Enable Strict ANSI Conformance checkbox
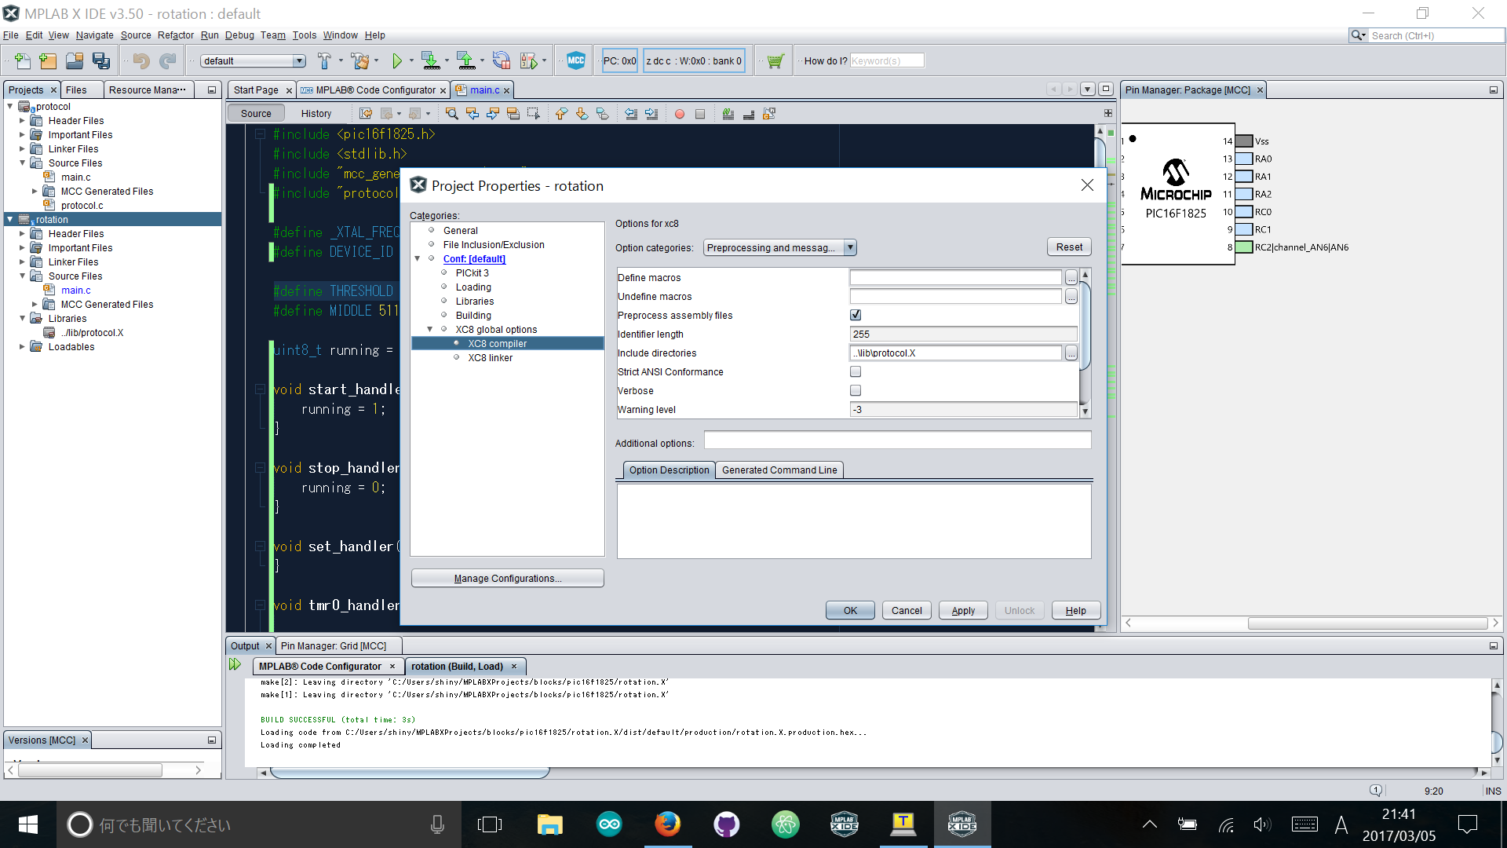Image resolution: width=1507 pixels, height=848 pixels. [x=856, y=371]
